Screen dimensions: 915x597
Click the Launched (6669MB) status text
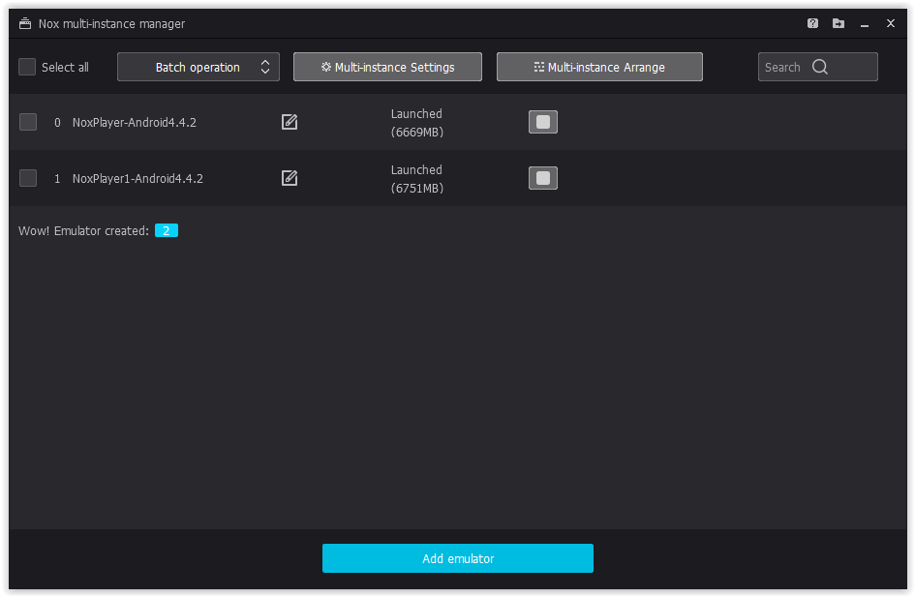click(x=416, y=123)
